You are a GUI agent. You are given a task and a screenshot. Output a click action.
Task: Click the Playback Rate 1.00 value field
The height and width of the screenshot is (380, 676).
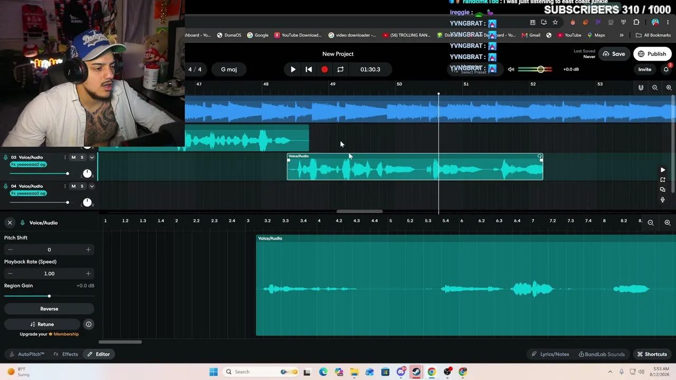coord(49,273)
